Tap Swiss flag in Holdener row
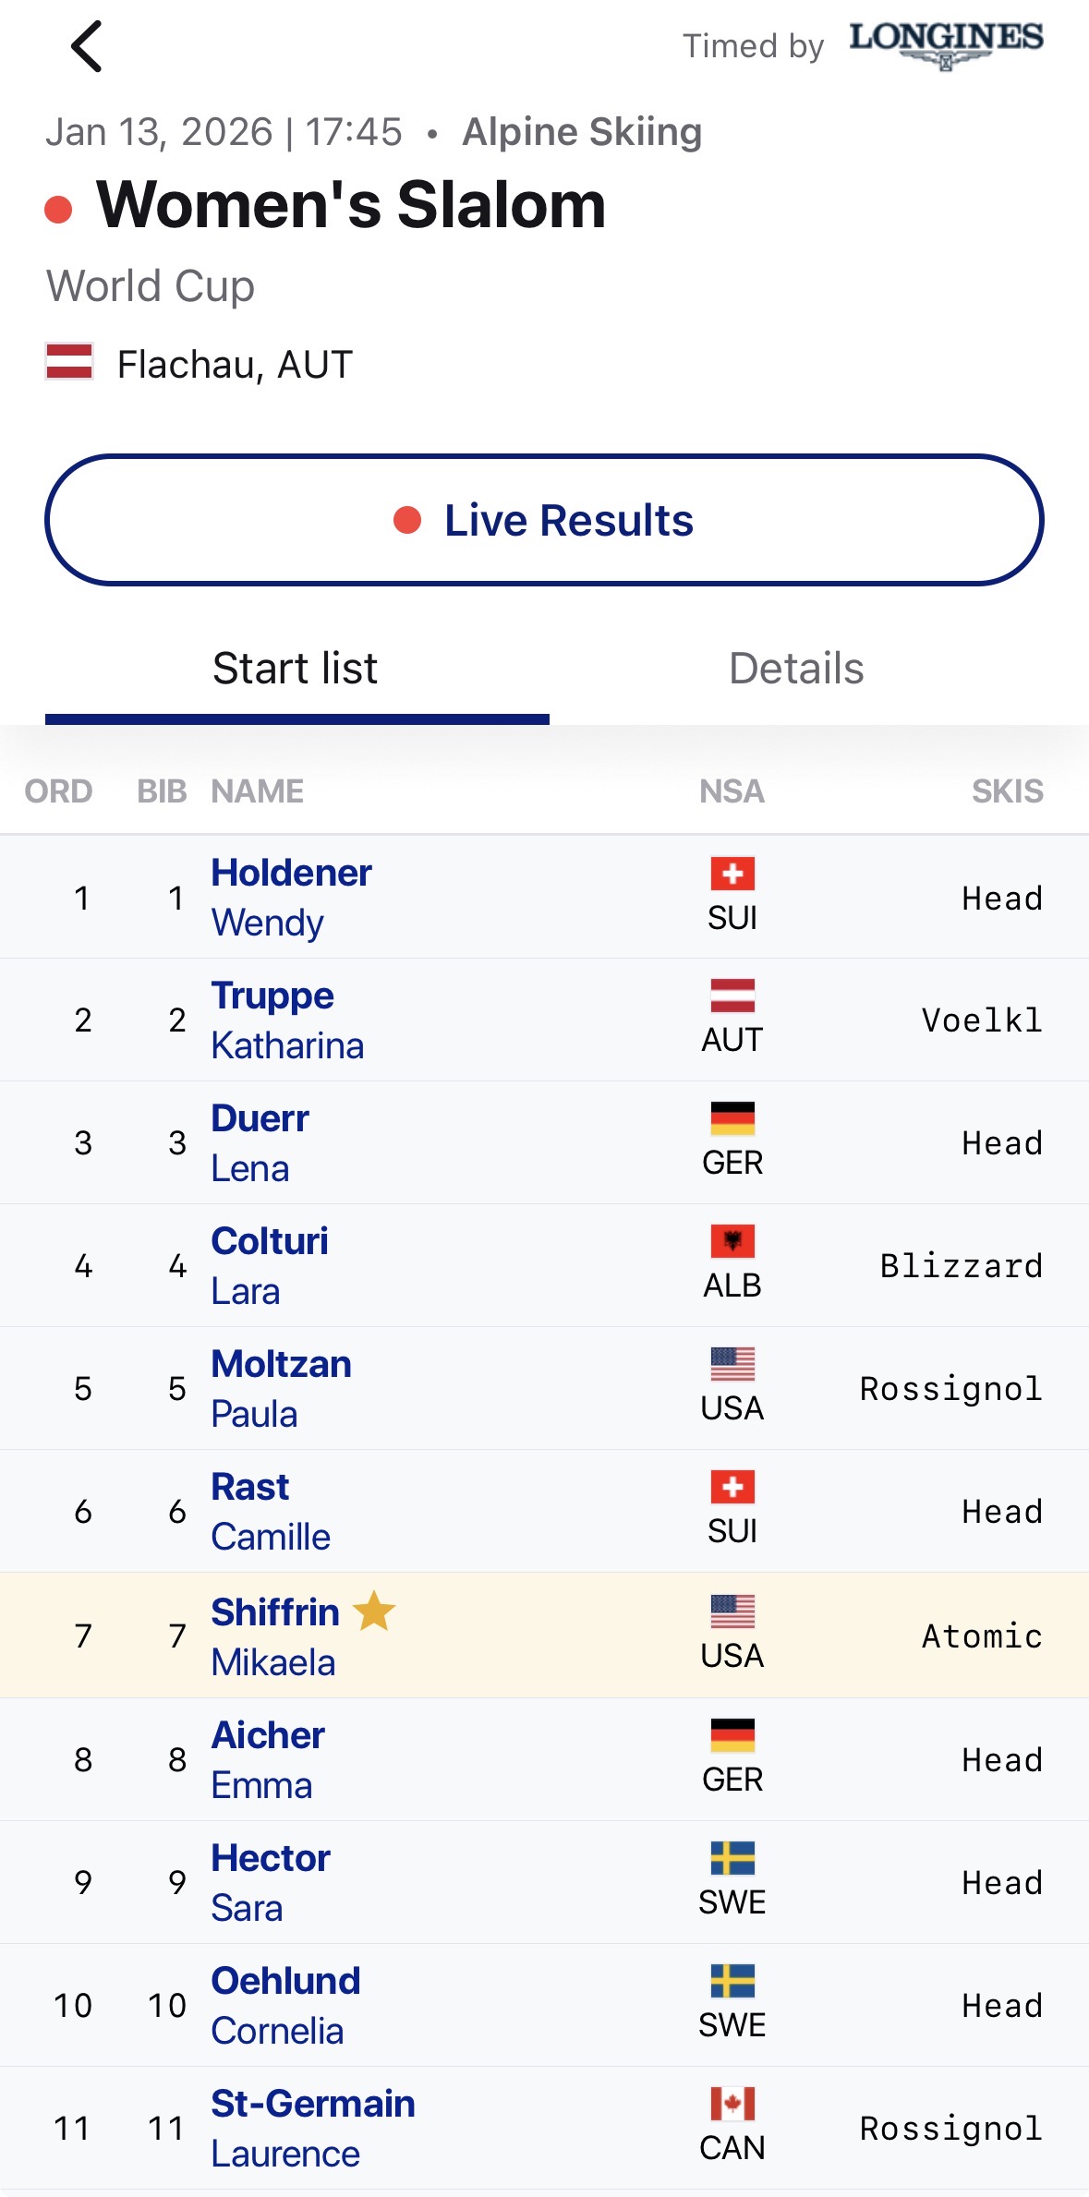The width and height of the screenshot is (1089, 2197). [x=732, y=873]
